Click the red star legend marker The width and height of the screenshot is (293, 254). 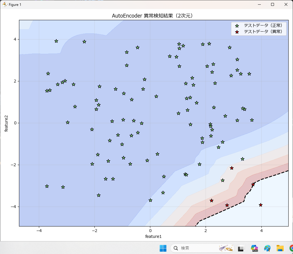237,32
